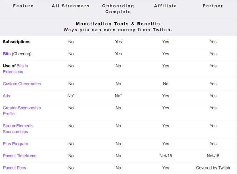
Task: Click the Subscriptions row label
Action: click(x=17, y=42)
